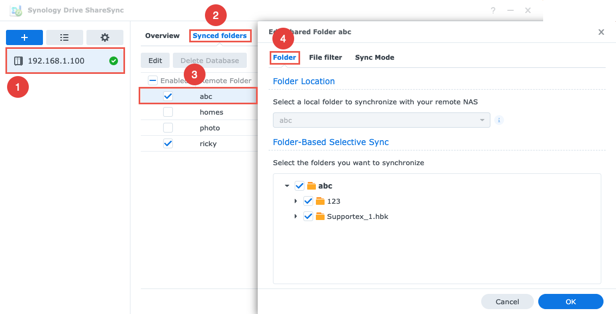The width and height of the screenshot is (616, 314).
Task: Click the Delete Database button
Action: click(210, 60)
